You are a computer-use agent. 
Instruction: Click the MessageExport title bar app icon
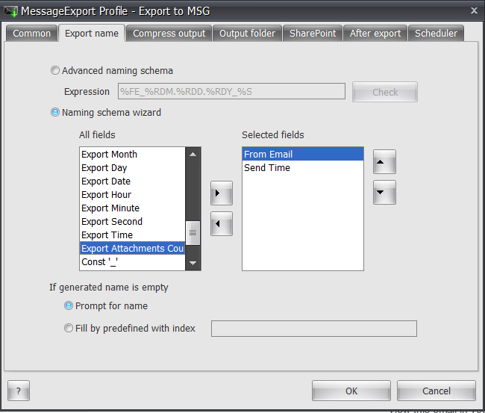(11, 11)
